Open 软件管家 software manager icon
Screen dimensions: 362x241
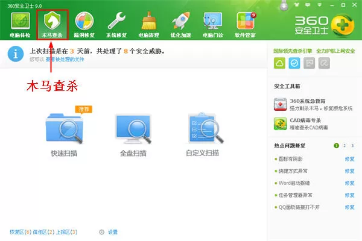246,21
